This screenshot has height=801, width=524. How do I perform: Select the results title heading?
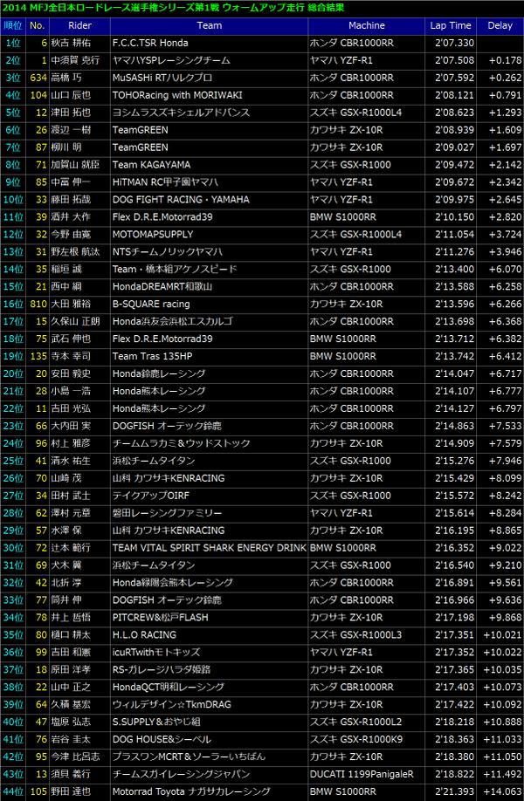pos(173,8)
